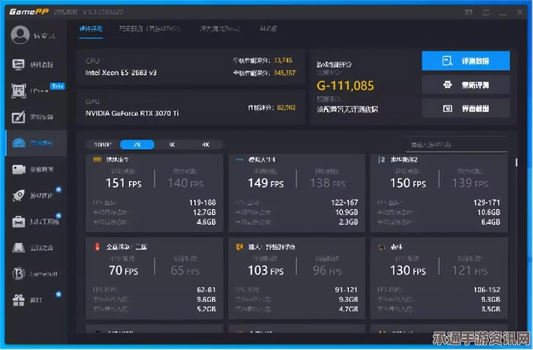Switch to the second tab with parenthesized text
The width and height of the screenshot is (533, 350).
(149, 29)
